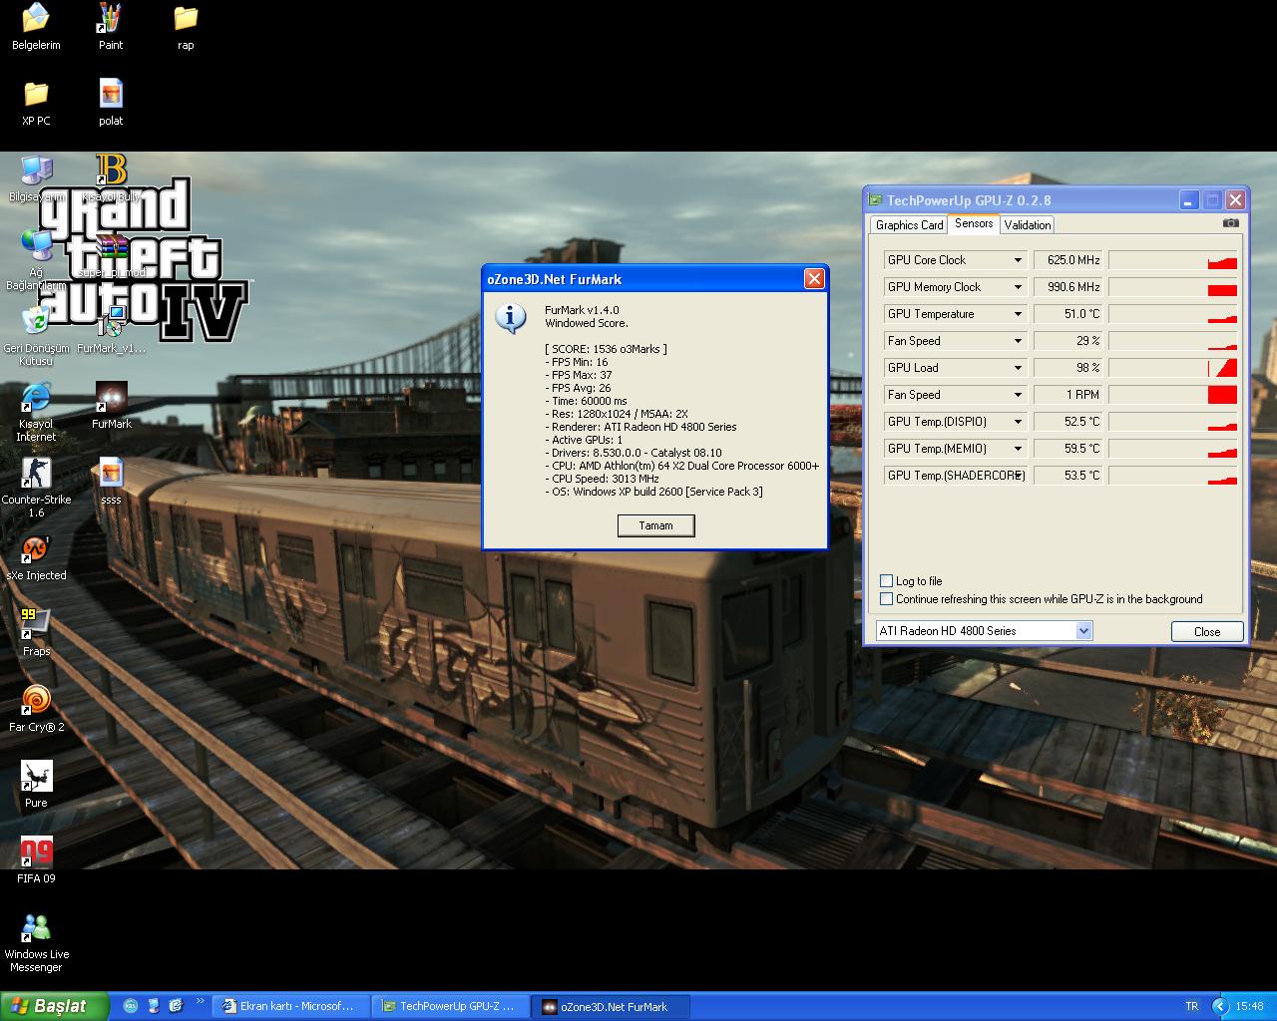Click the GPU Load value 98 %
The image size is (1277, 1021).
pyautogui.click(x=1067, y=368)
